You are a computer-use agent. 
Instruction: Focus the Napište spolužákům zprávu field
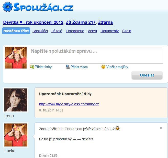(96, 55)
